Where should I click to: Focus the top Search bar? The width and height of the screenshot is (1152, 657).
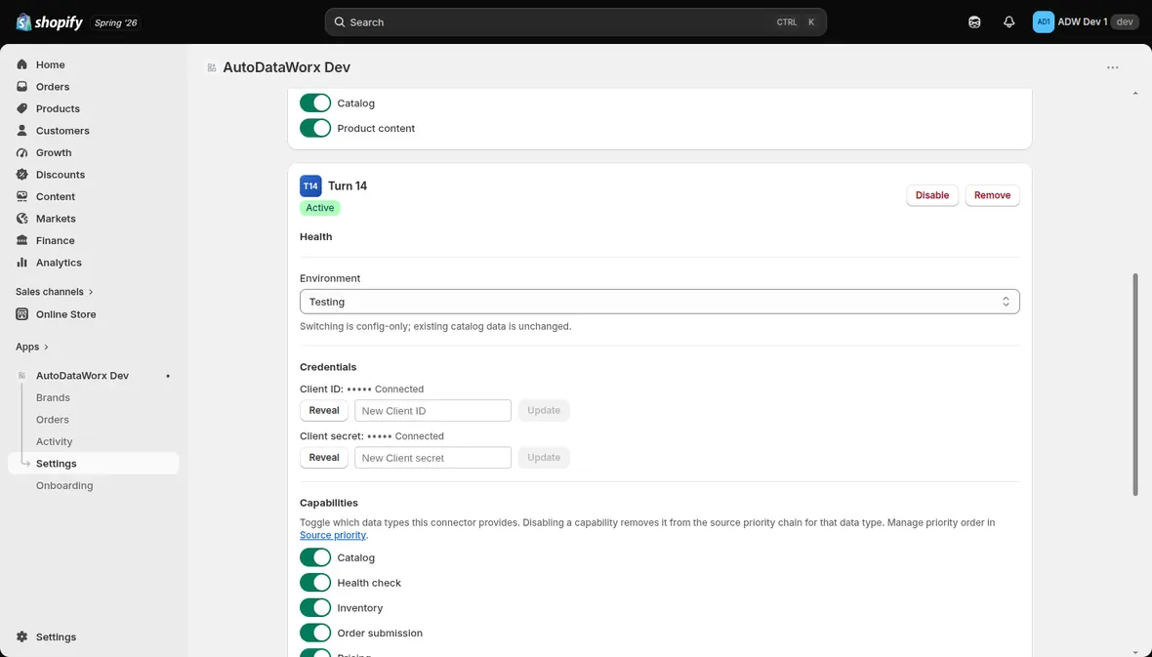tap(575, 22)
